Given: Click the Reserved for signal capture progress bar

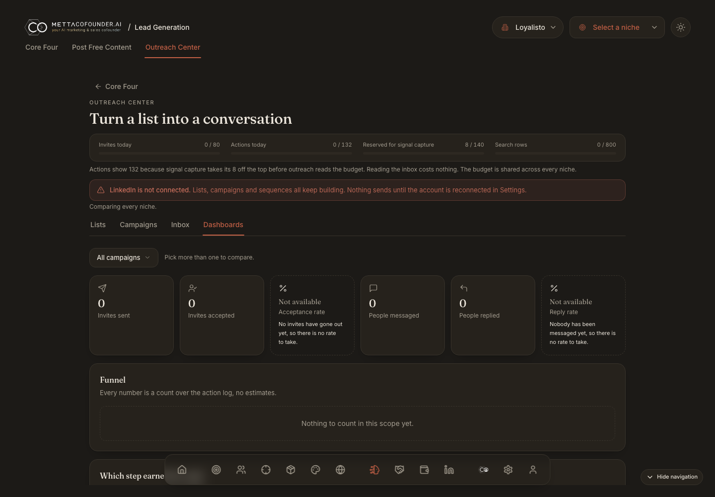Looking at the screenshot, I should tap(424, 153).
